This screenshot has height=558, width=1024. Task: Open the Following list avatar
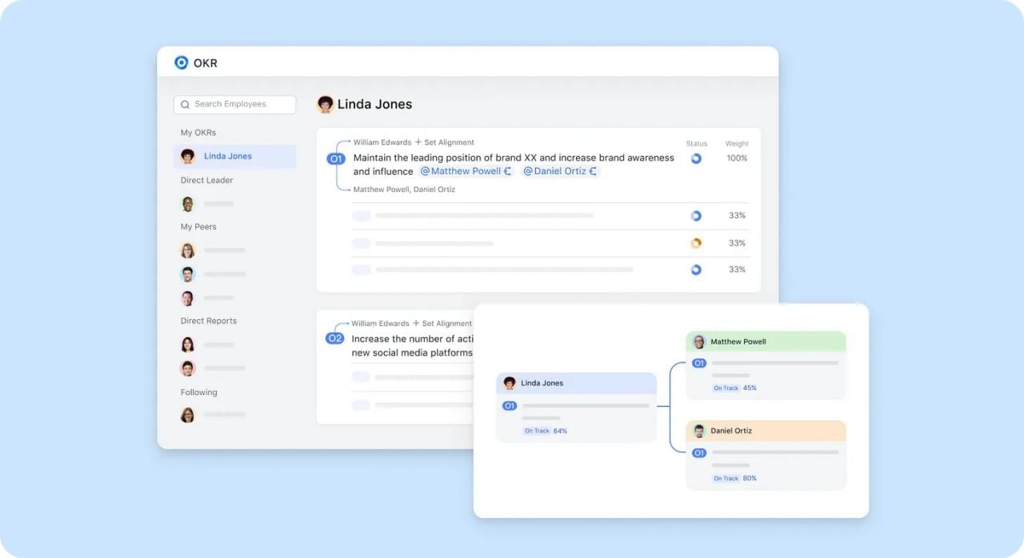pos(188,415)
